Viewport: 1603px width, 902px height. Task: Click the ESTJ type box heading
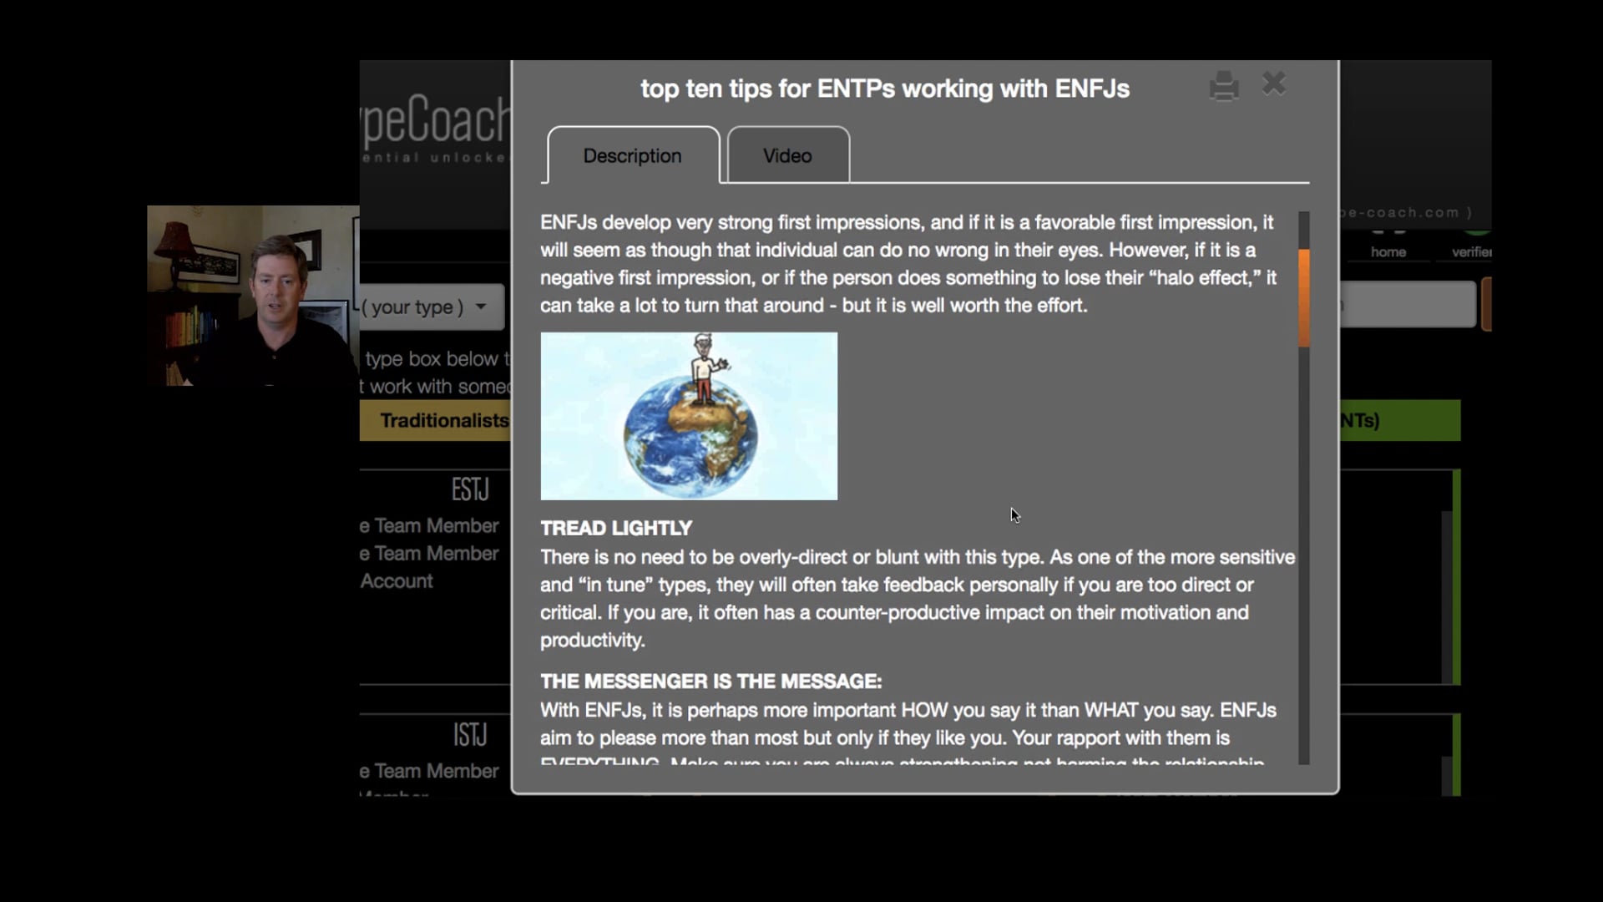(x=469, y=489)
